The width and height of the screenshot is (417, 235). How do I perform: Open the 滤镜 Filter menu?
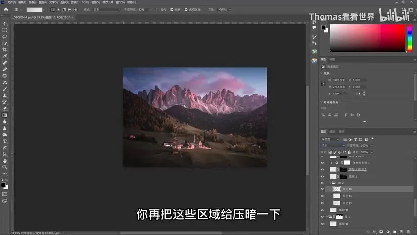pyautogui.click(x=75, y=2)
